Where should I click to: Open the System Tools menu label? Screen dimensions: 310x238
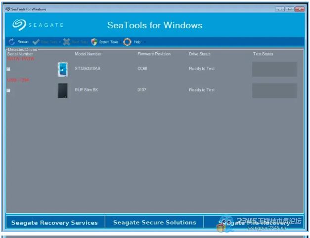[108, 42]
